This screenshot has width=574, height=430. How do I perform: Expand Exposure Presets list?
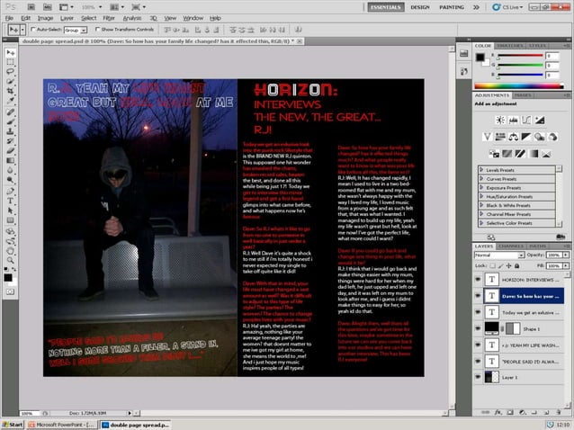[481, 187]
